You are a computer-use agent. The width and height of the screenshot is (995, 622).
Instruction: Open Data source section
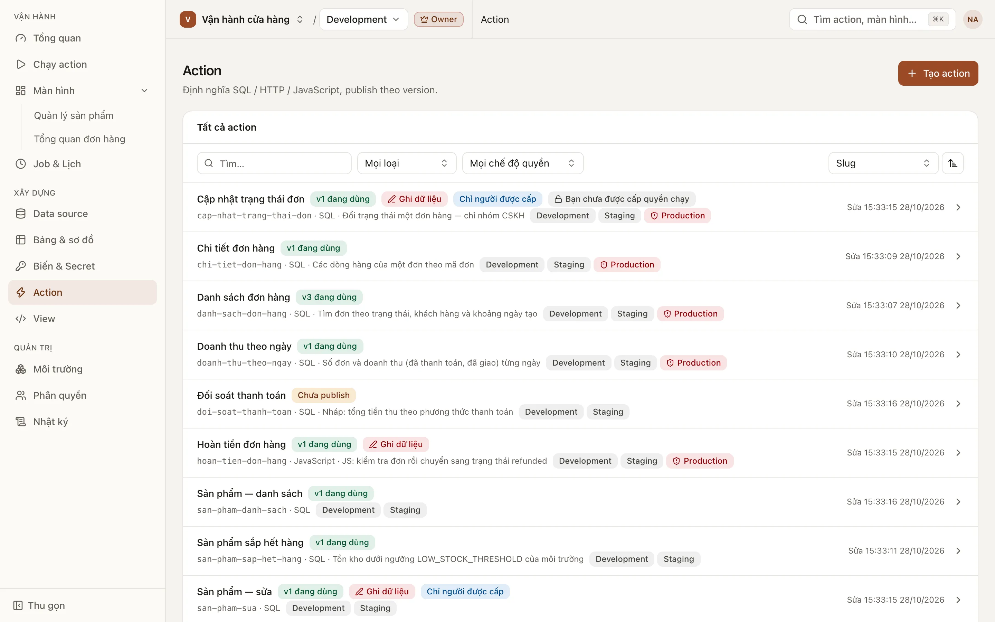point(82,214)
